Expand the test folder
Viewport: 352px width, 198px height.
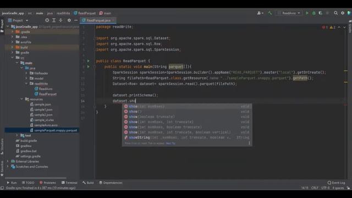coord(17,135)
